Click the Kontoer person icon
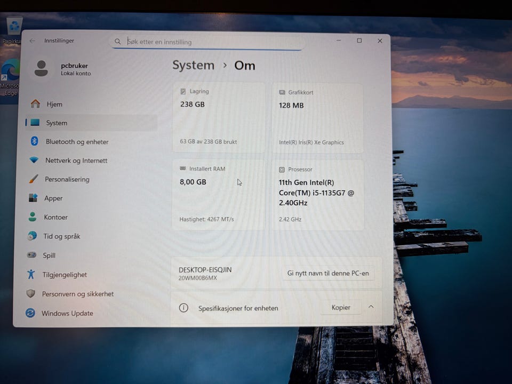The image size is (512, 384). [x=33, y=217]
